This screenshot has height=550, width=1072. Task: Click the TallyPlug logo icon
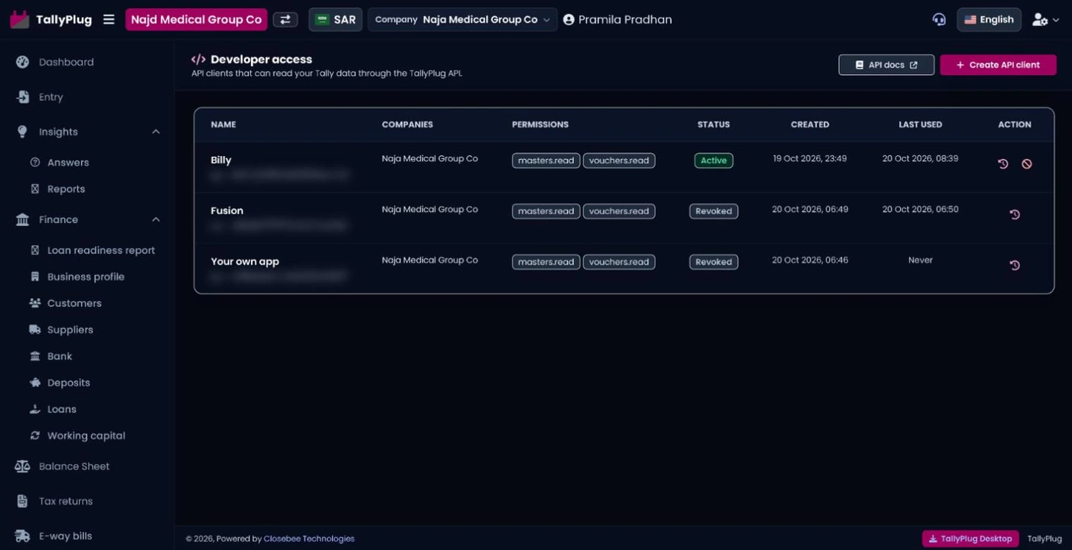pos(19,19)
